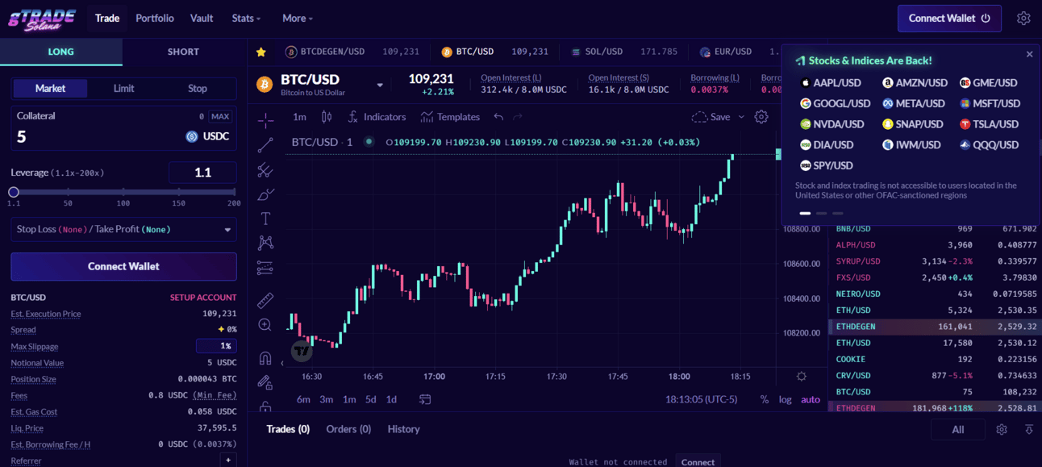Click the leverage value input box
This screenshot has width=1042, height=467.
(x=202, y=173)
